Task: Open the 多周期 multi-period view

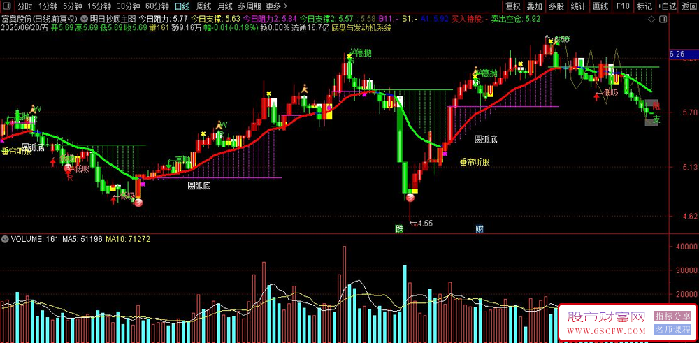Action: click(x=250, y=6)
